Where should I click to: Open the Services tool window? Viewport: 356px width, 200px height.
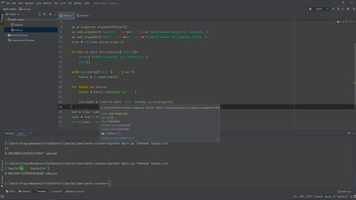coord(56,191)
